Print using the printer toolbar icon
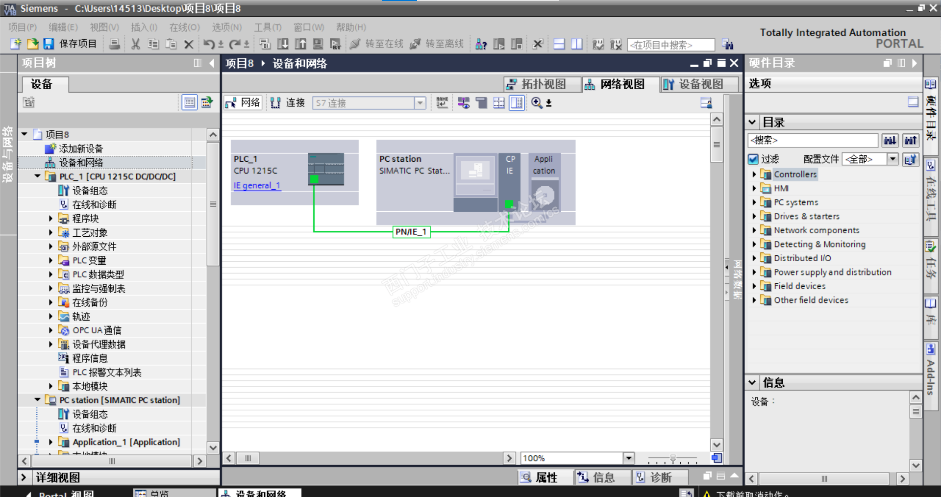This screenshot has height=497, width=941. coord(115,44)
